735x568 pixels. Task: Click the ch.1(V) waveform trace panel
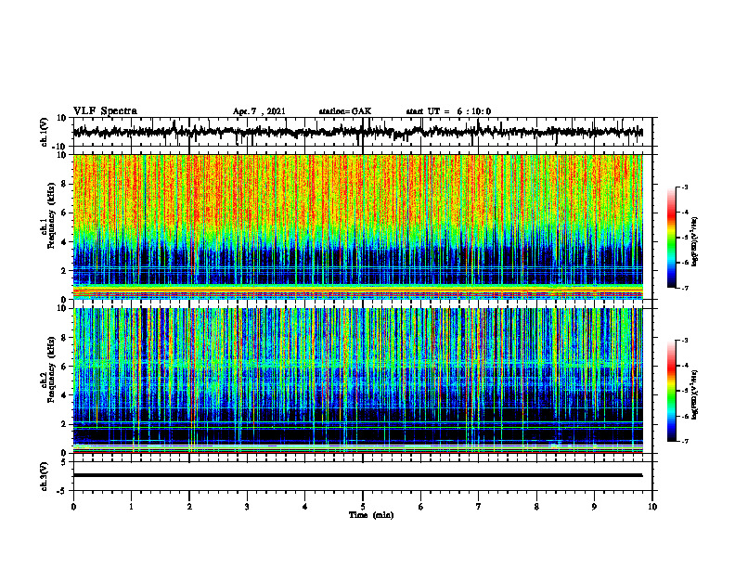tap(362, 132)
